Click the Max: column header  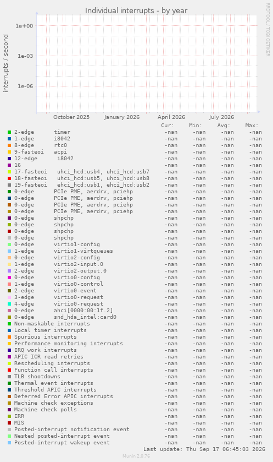click(x=252, y=126)
